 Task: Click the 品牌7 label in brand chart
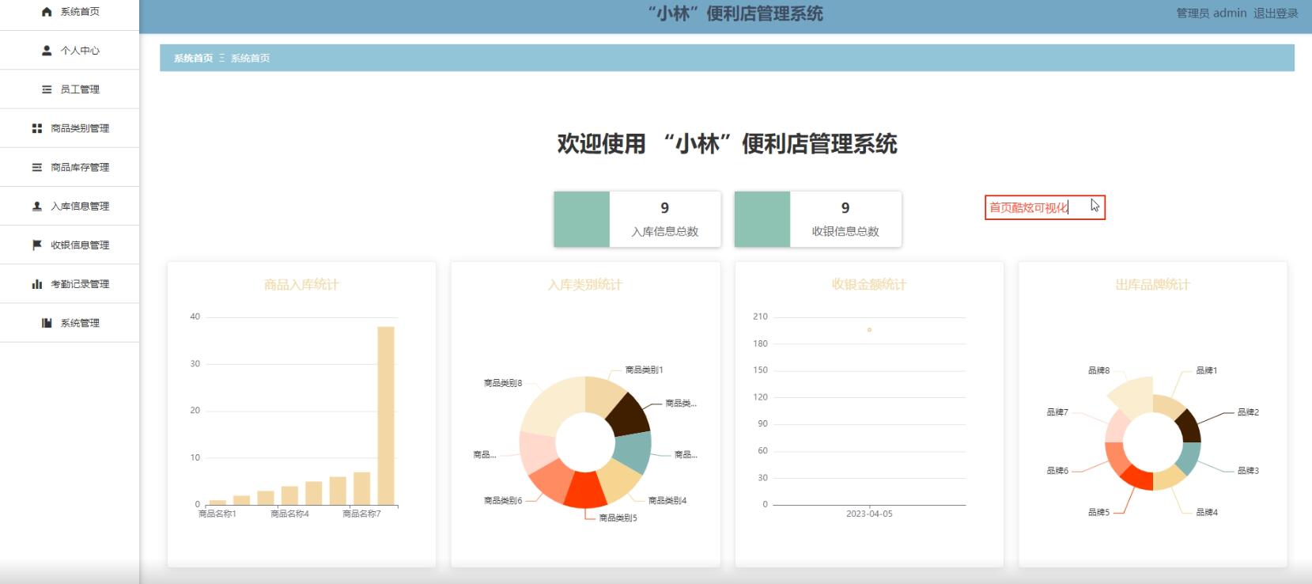pyautogui.click(x=1057, y=412)
